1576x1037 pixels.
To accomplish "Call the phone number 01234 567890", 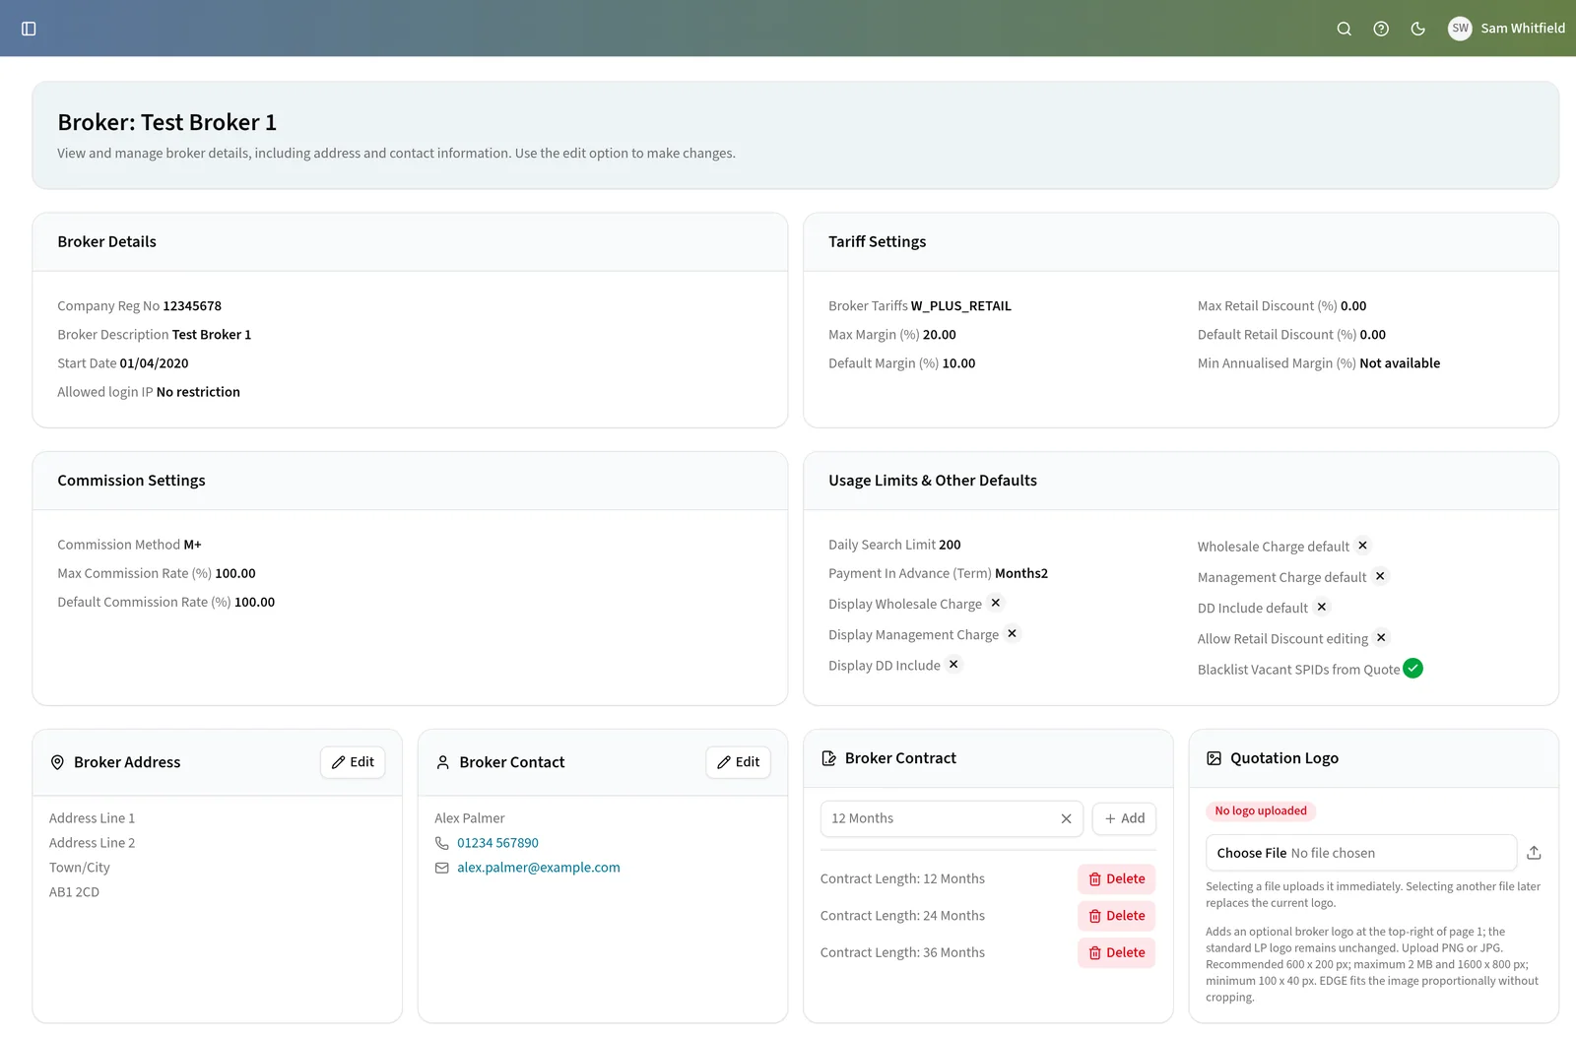I will pyautogui.click(x=497, y=843).
